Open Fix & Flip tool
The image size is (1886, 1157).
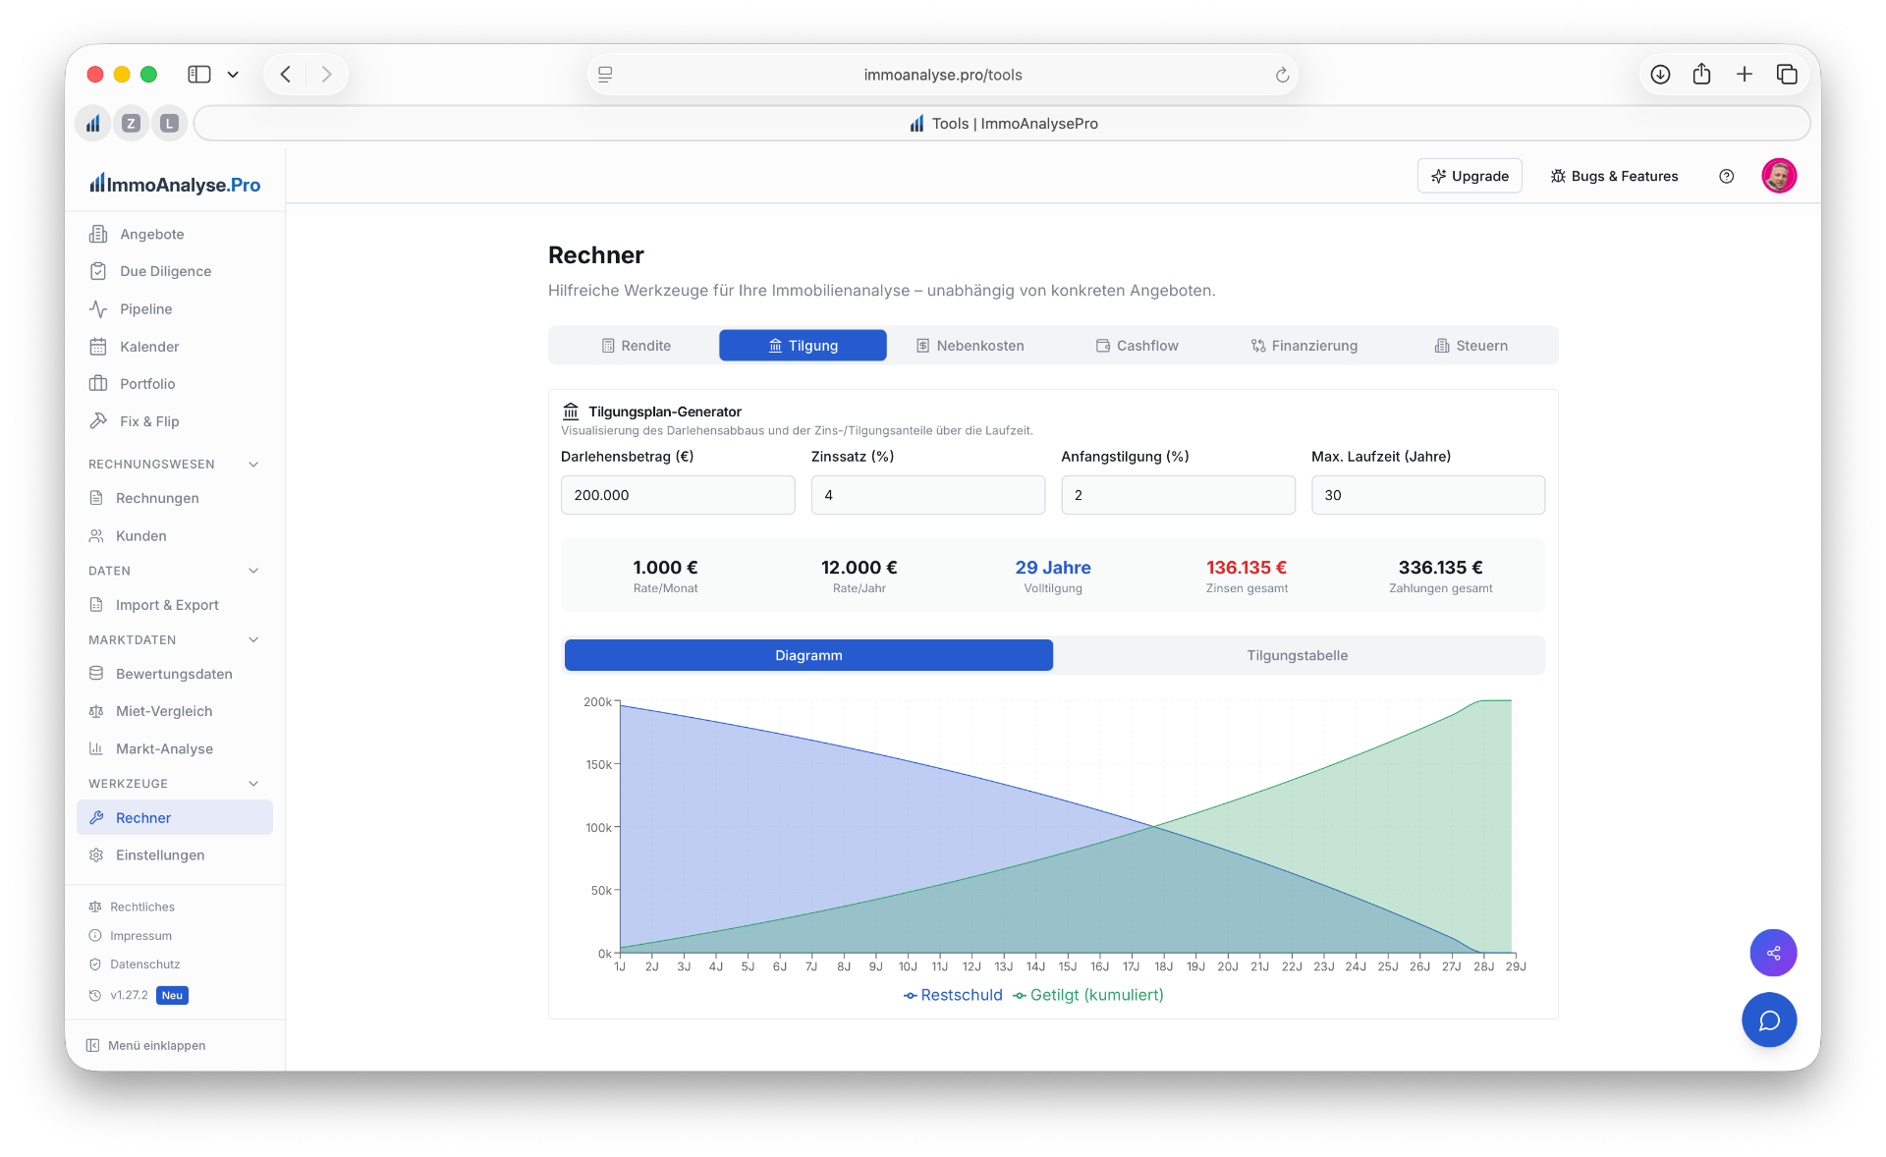pos(174,420)
